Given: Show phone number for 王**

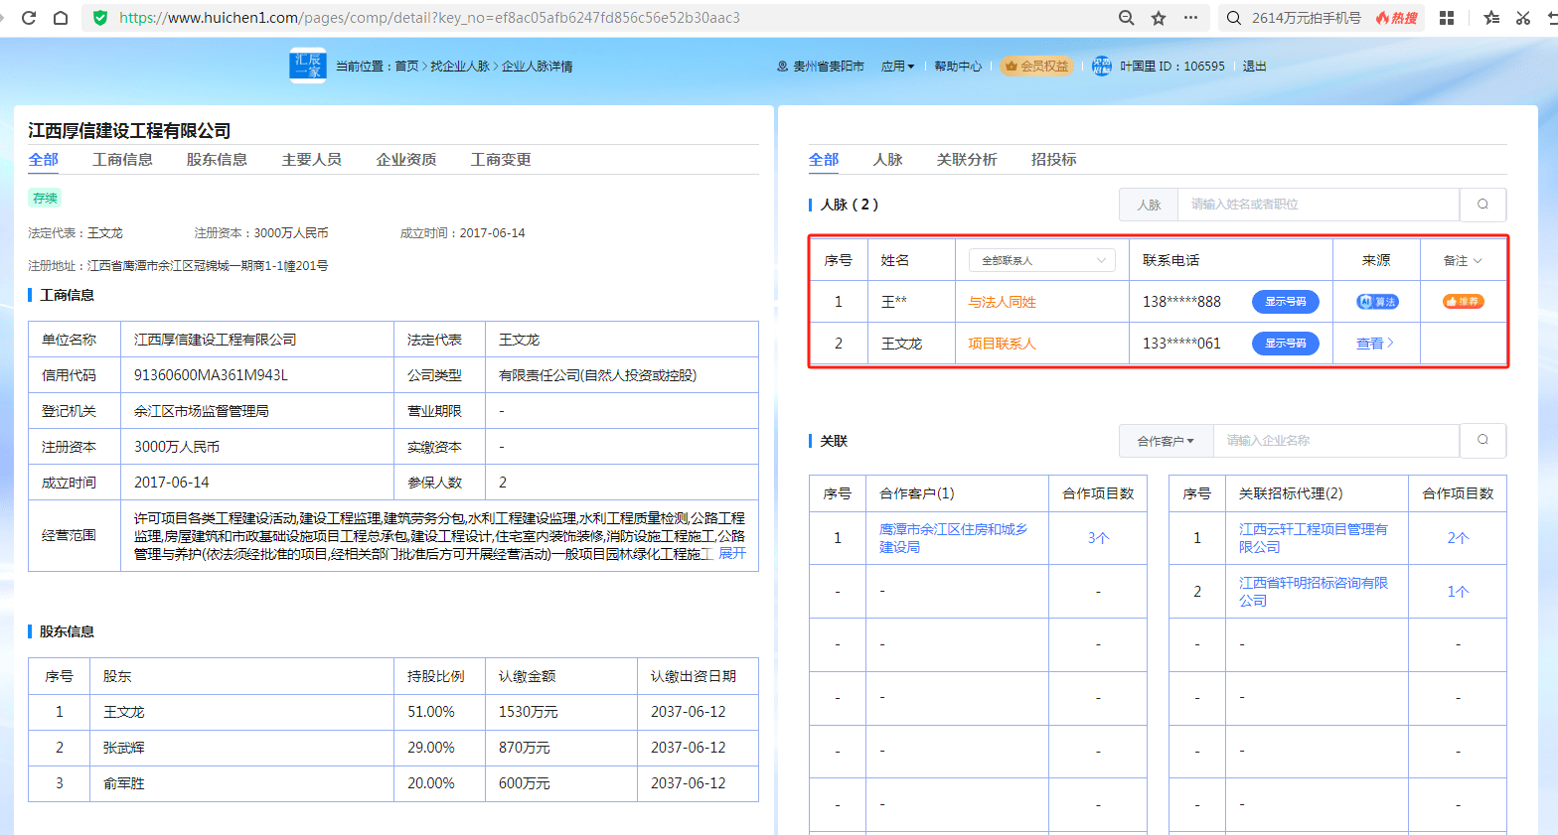Looking at the screenshot, I should 1286,302.
